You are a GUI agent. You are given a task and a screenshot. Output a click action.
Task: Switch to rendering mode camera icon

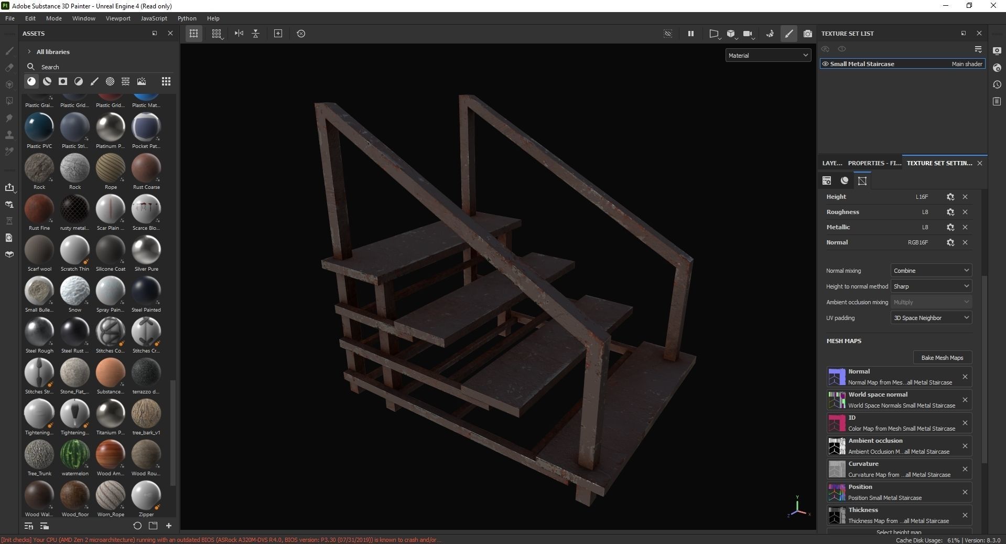[808, 34]
